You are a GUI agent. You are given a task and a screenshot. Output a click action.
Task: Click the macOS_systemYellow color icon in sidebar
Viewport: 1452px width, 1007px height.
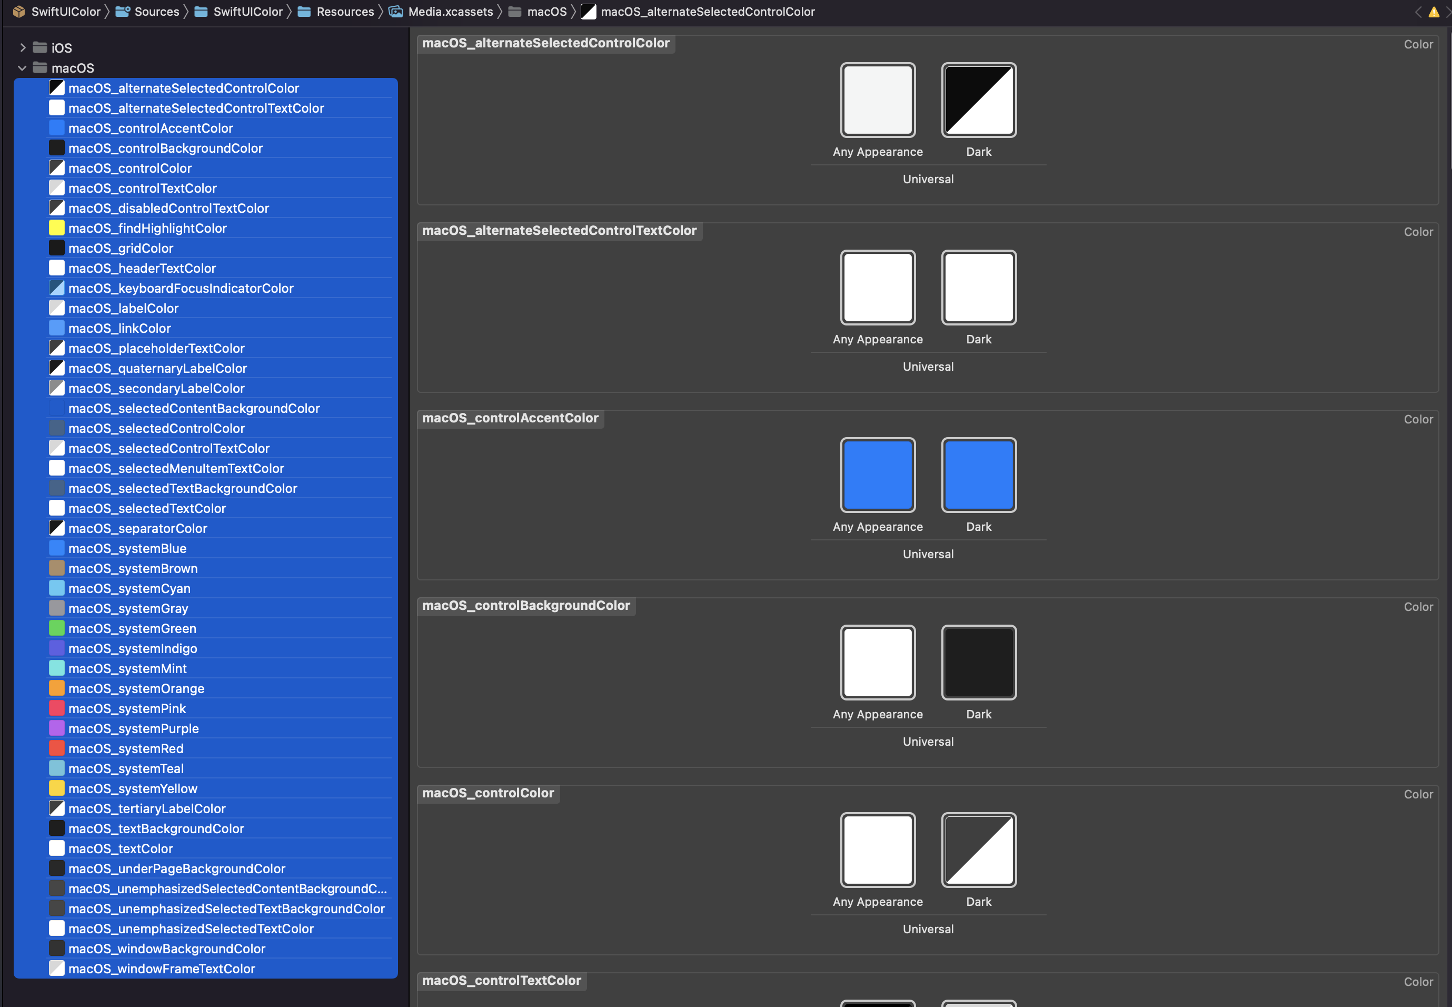56,788
